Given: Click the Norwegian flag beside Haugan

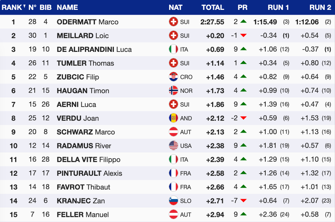Looking at the screenshot, I should [x=173, y=91].
